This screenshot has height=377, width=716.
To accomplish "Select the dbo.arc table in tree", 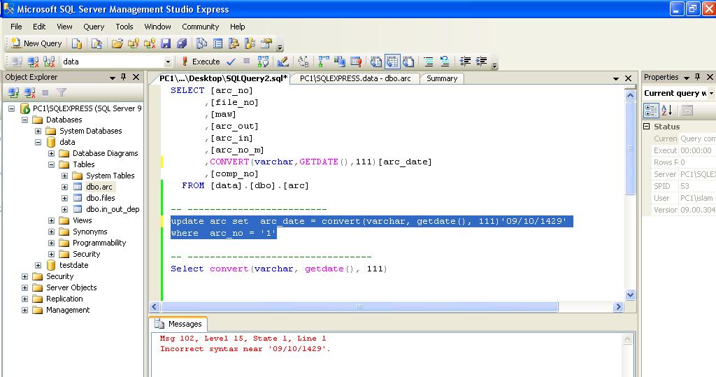I will click(99, 187).
